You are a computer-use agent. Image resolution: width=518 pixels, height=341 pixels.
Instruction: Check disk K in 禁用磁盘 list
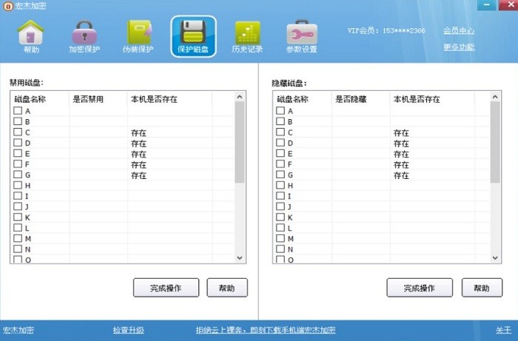point(18,217)
